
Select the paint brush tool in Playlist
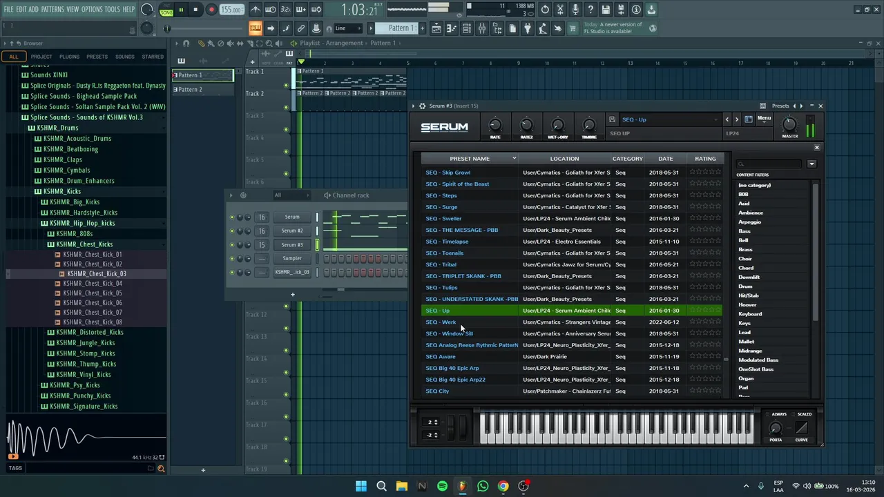tap(211, 43)
